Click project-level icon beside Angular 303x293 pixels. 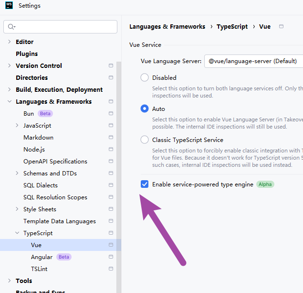click(x=111, y=257)
